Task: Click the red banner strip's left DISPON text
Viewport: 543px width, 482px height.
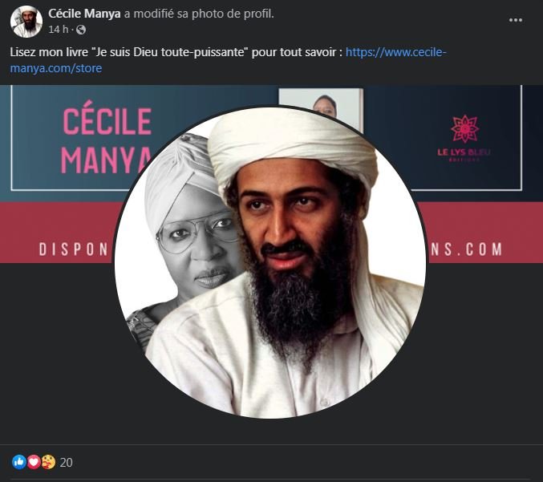Action: click(72, 250)
